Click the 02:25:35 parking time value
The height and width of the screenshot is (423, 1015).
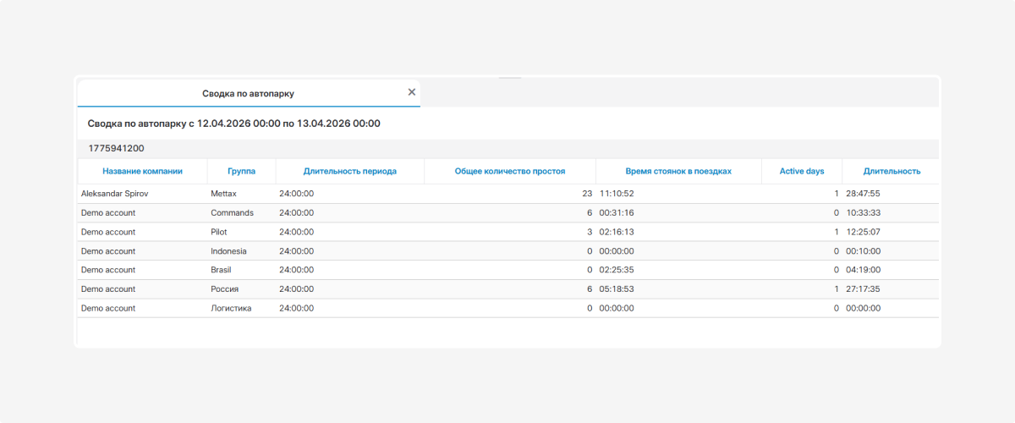click(617, 270)
